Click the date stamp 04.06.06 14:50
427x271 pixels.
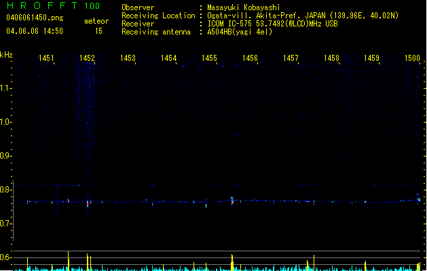(x=35, y=31)
